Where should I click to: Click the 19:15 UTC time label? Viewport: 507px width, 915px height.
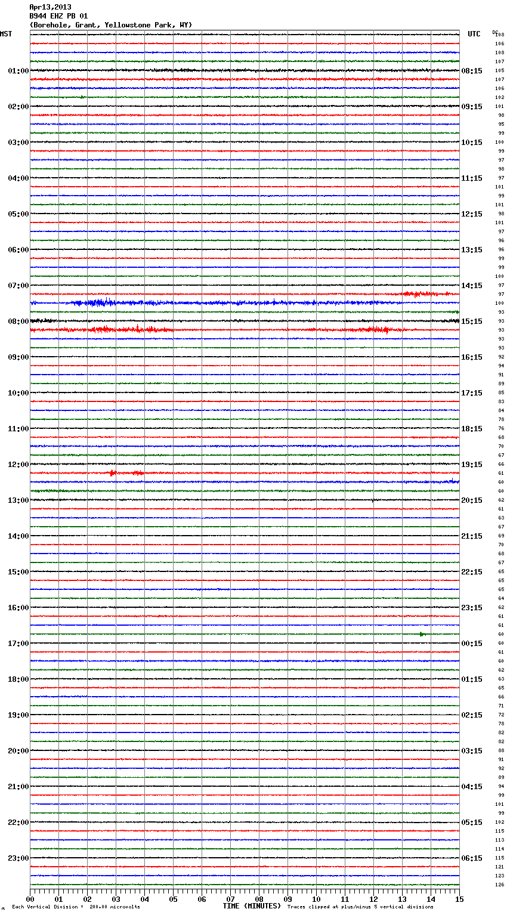tap(472, 465)
